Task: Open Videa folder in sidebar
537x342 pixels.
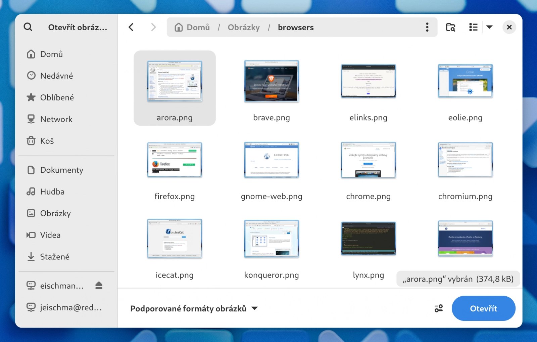Action: click(x=66, y=235)
